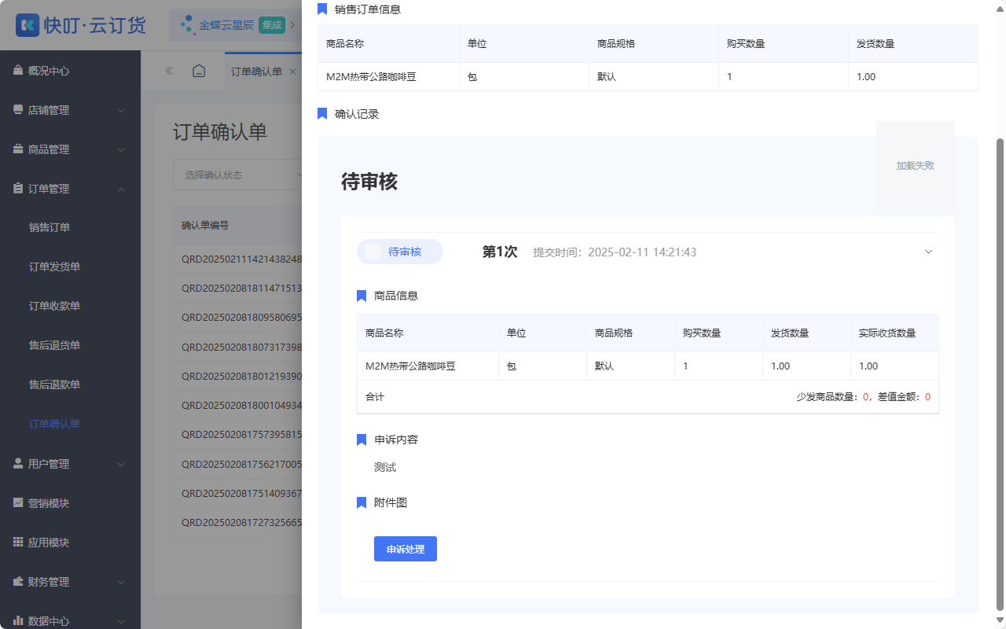Click row QRD2025020817573958… in list
The image size is (1006, 629).
[x=237, y=435]
